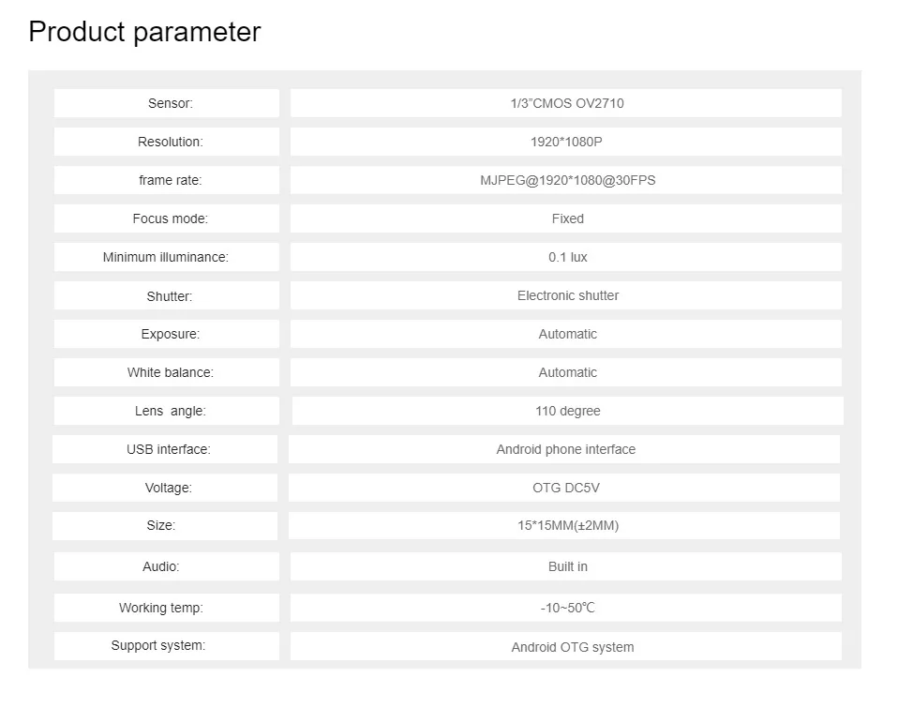Click the 110 degree value
Viewport: 898px width, 708px height.
(567, 411)
